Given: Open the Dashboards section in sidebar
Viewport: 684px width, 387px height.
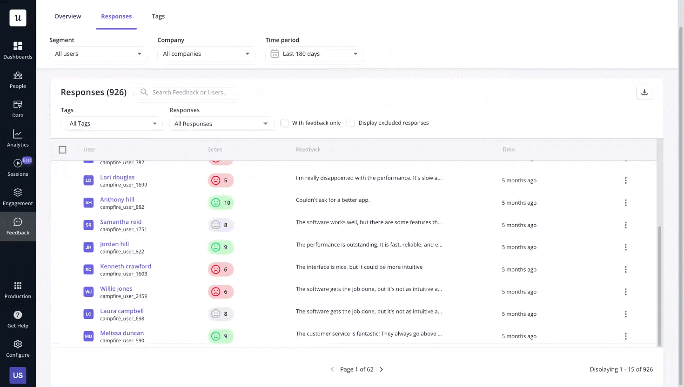Looking at the screenshot, I should pos(18,50).
